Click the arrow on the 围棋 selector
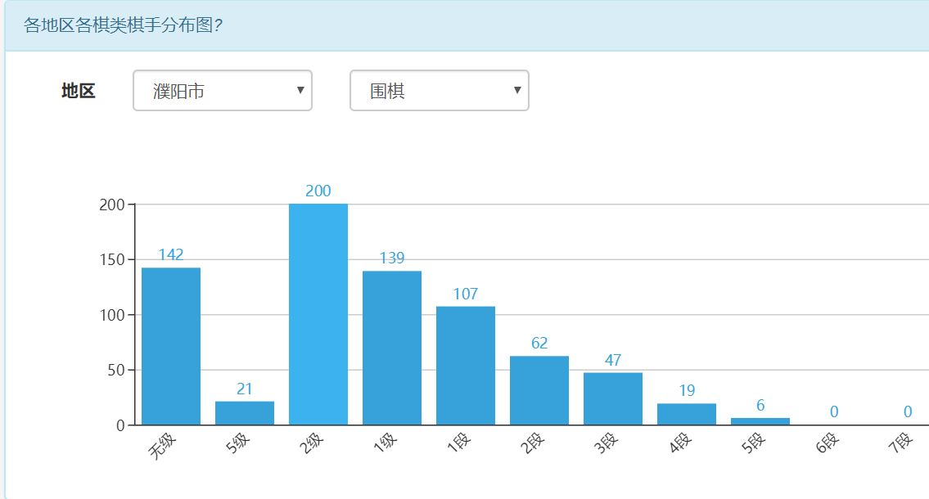 click(x=517, y=91)
